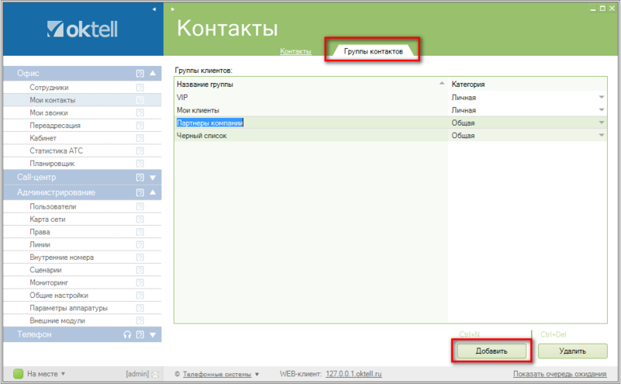621x384 pixels.
Task: Click the help icon in Офис header
Action: (140, 74)
